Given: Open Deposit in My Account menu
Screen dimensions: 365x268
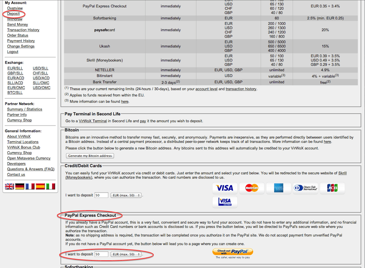Looking at the screenshot, I should (13, 14).
